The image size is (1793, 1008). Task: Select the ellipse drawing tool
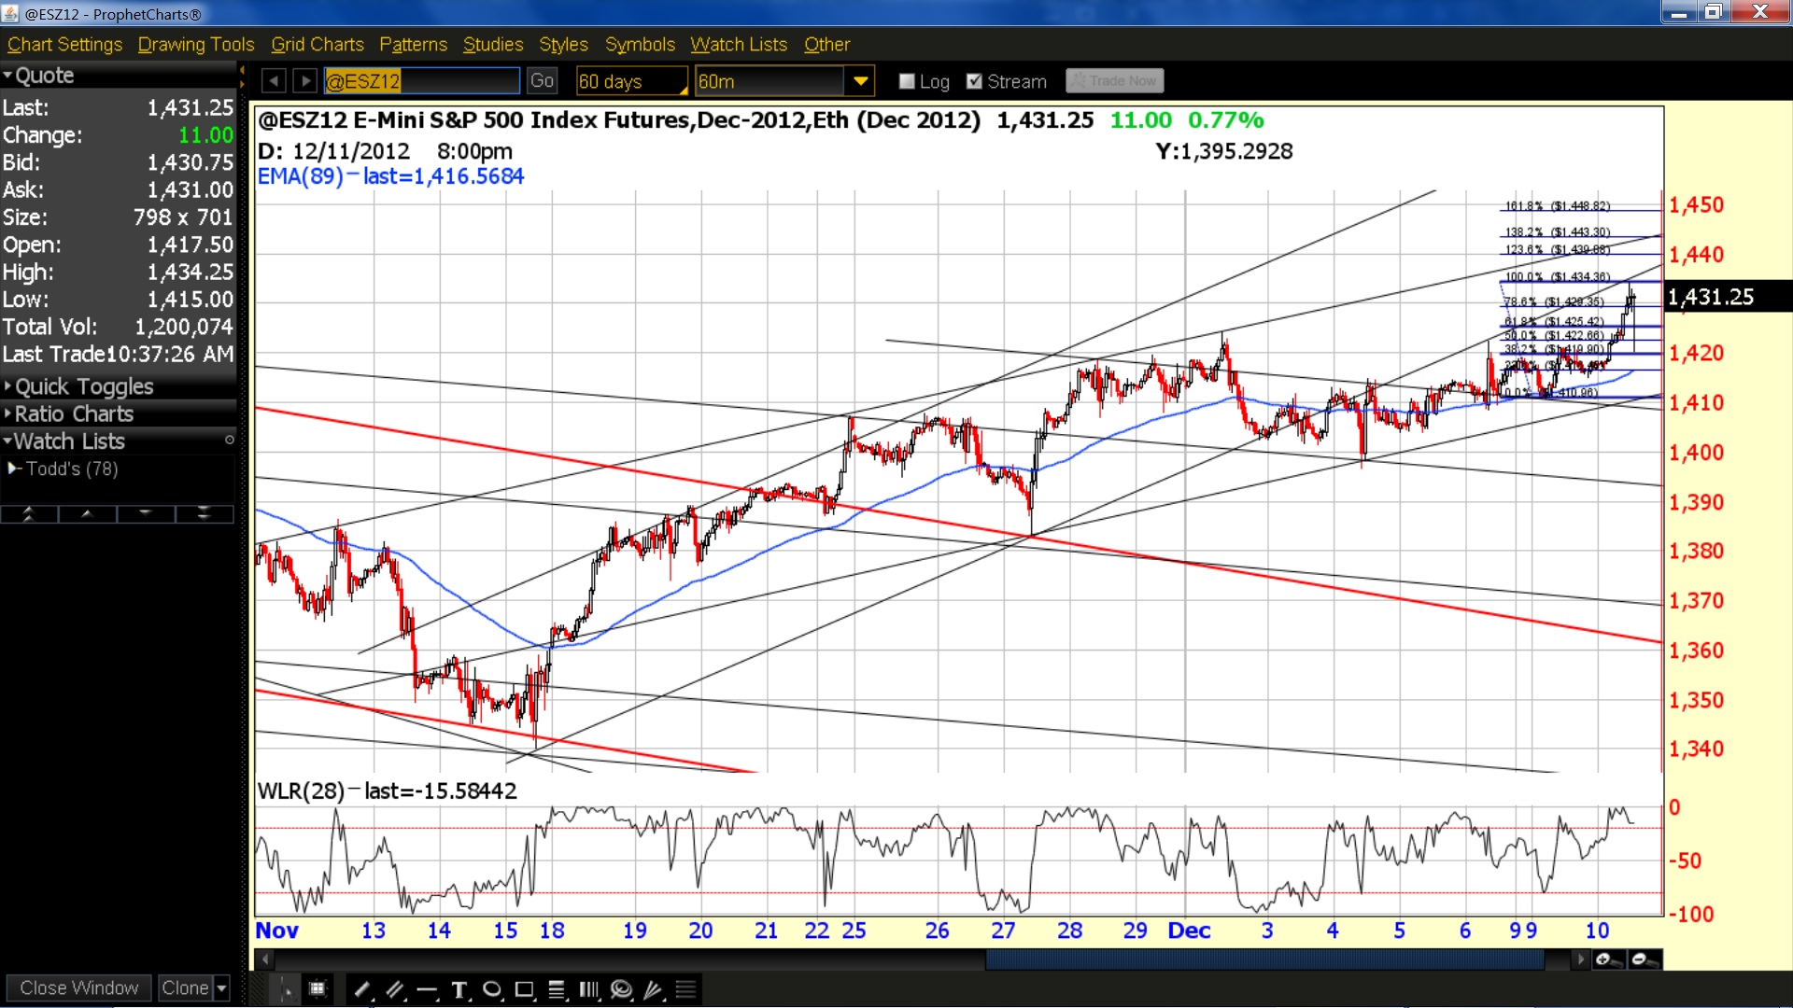coord(492,989)
